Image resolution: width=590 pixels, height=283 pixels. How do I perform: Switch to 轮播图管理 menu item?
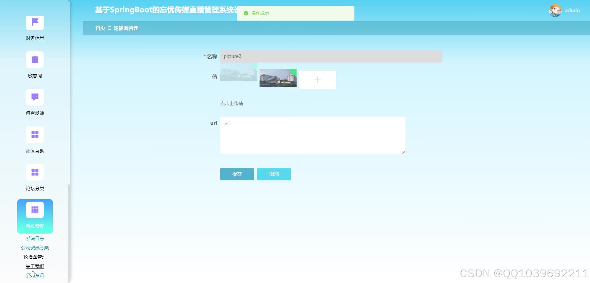[35, 256]
